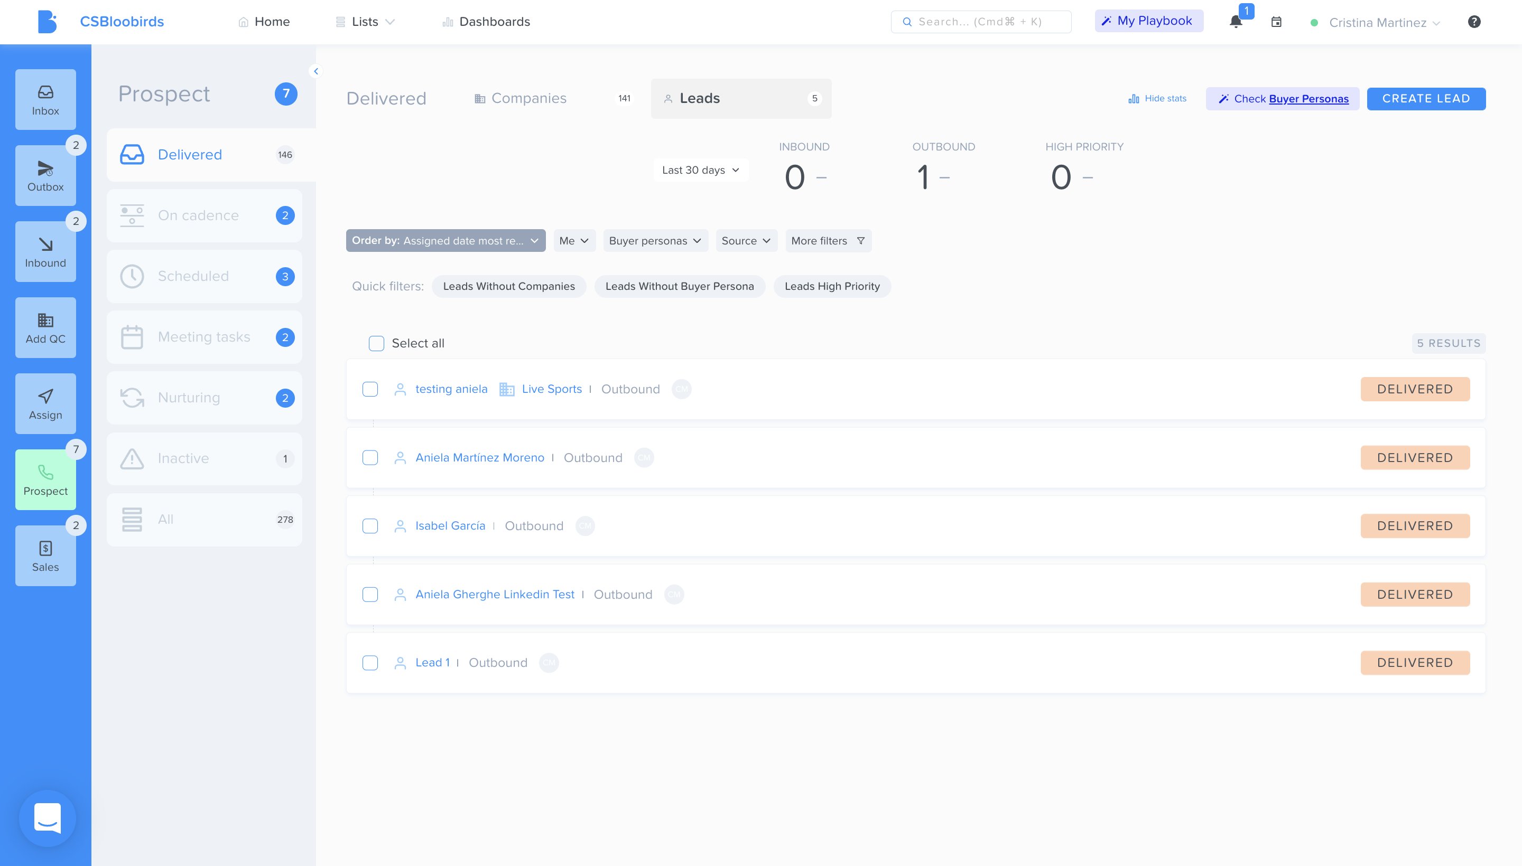This screenshot has height=866, width=1522.
Task: Tick checkbox for testing aniela
Action: pyautogui.click(x=370, y=390)
